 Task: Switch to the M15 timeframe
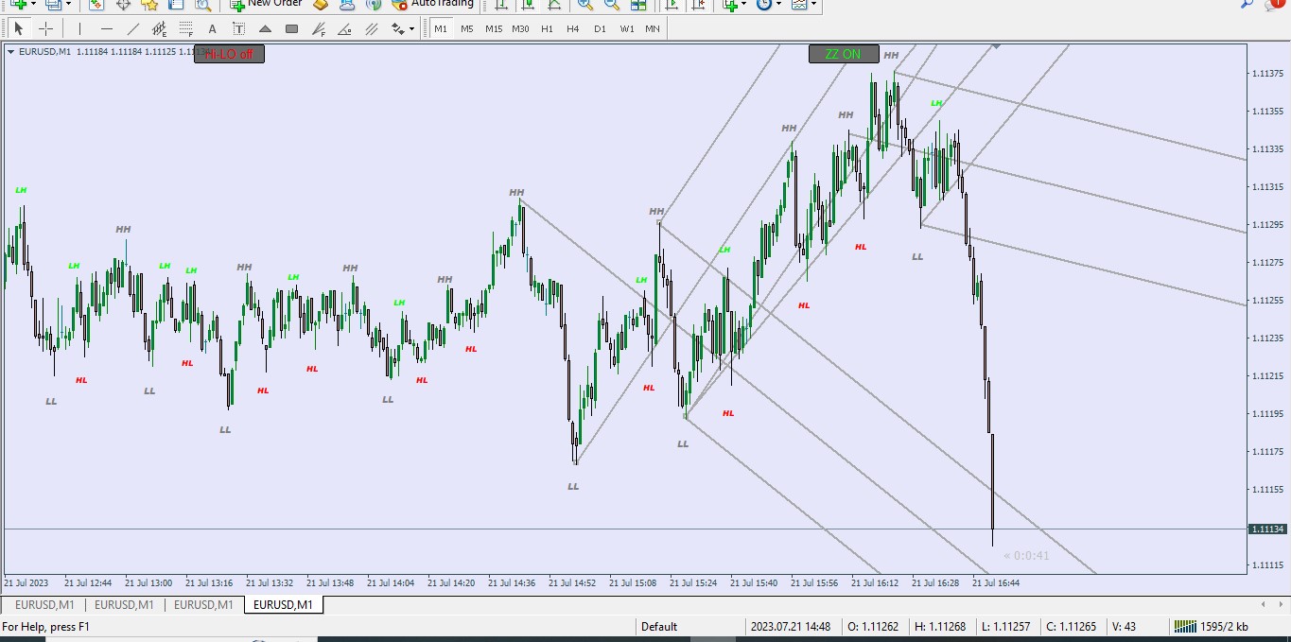[x=494, y=28]
